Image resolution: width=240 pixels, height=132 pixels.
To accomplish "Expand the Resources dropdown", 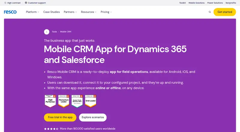I will [88, 12].
